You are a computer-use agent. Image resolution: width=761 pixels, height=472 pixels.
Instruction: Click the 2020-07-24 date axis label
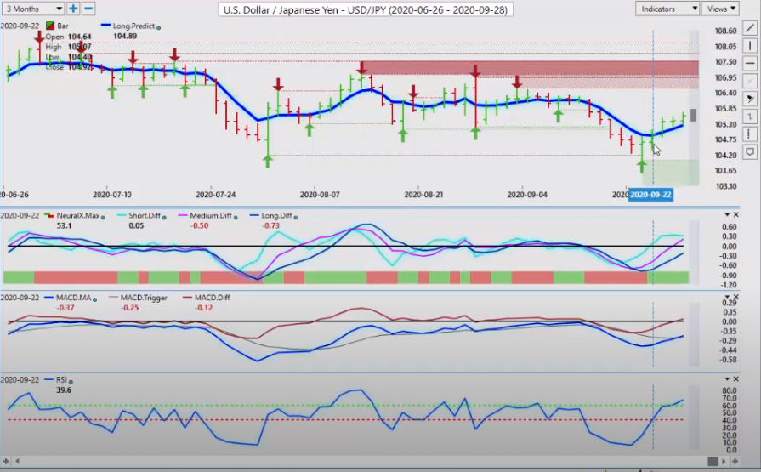[x=215, y=195]
